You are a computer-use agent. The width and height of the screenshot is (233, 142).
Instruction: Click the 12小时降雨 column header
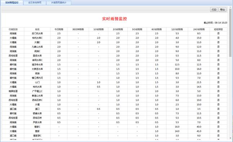pos(177,29)
